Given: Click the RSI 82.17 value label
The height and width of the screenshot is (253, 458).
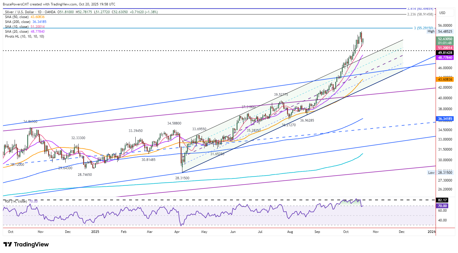Looking at the screenshot, I should (442, 200).
